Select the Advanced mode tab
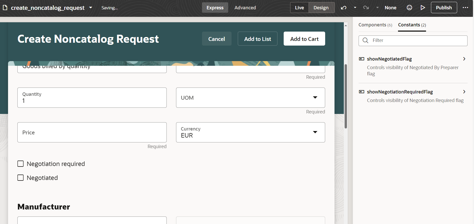 [x=245, y=8]
